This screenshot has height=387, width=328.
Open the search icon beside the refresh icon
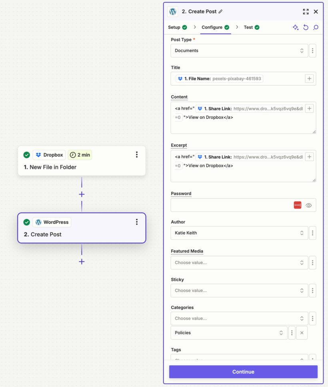pyautogui.click(x=316, y=27)
